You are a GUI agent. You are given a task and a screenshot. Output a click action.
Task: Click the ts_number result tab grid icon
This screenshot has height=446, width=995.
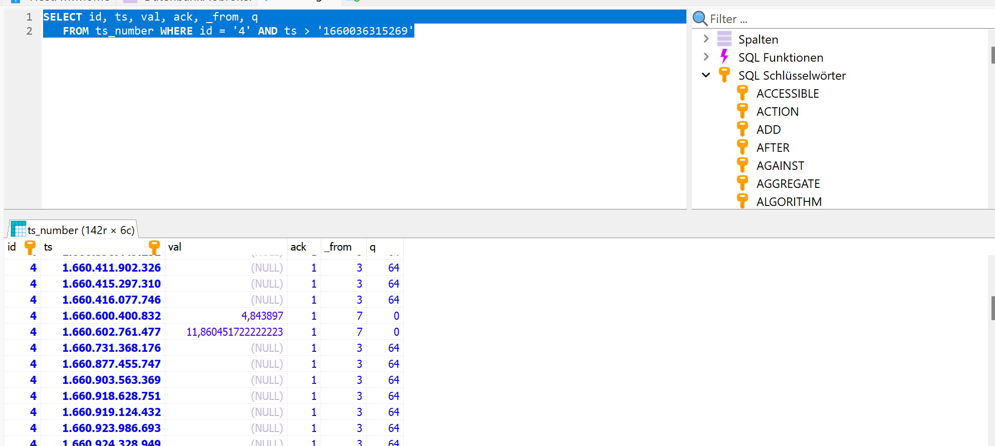19,229
